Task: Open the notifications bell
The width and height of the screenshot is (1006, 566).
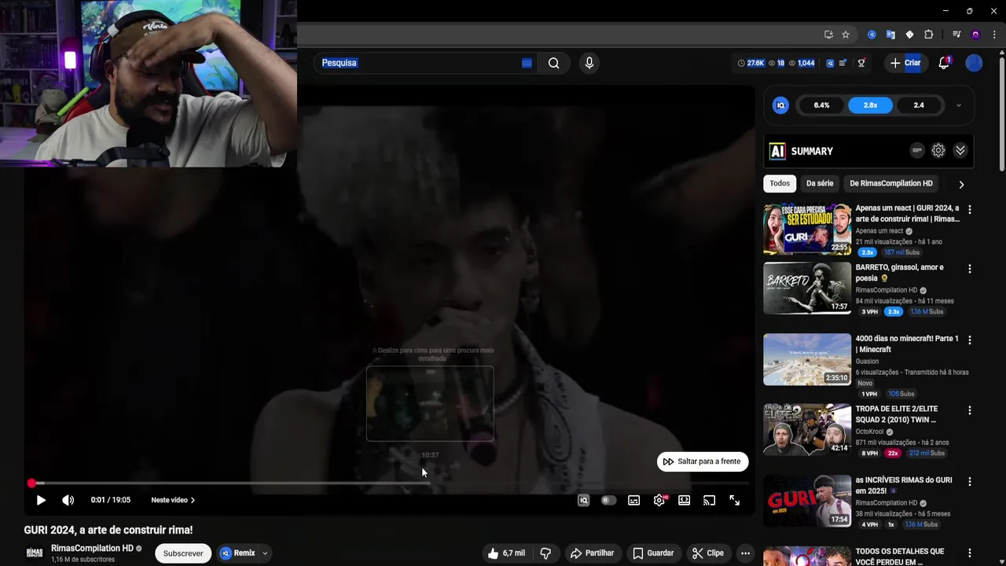Action: [x=944, y=63]
